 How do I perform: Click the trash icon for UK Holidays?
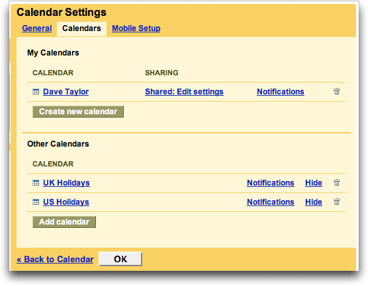[336, 182]
